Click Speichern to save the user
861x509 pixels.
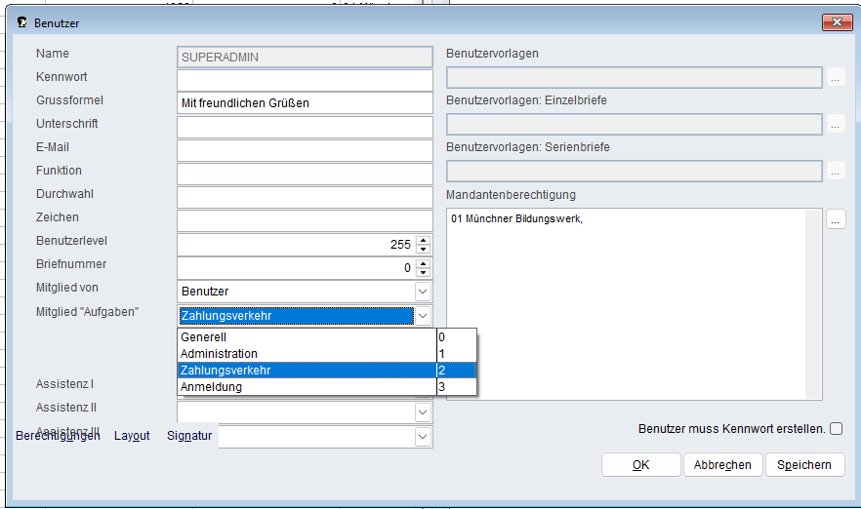[x=804, y=465]
